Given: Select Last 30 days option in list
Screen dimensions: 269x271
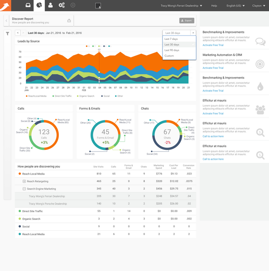Looking at the screenshot, I should 179,45.
